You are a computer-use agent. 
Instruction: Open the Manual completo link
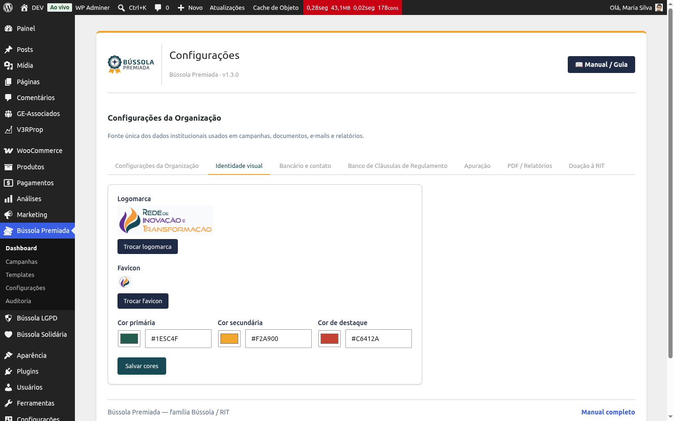click(x=608, y=412)
